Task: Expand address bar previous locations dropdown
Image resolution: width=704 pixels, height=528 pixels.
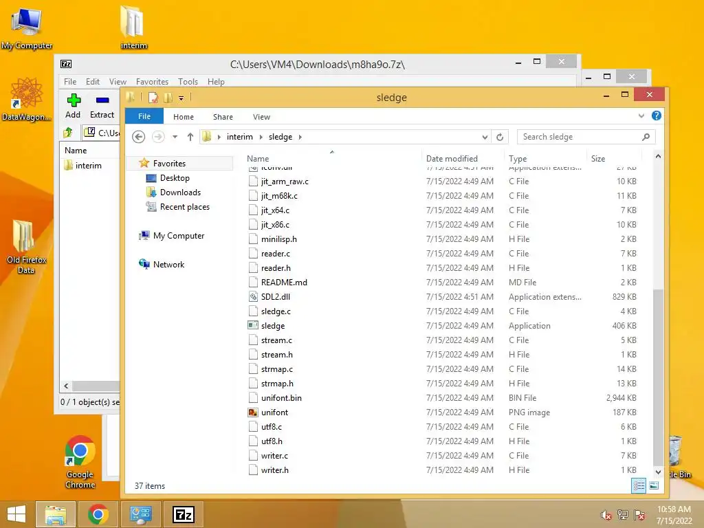Action: (x=485, y=137)
